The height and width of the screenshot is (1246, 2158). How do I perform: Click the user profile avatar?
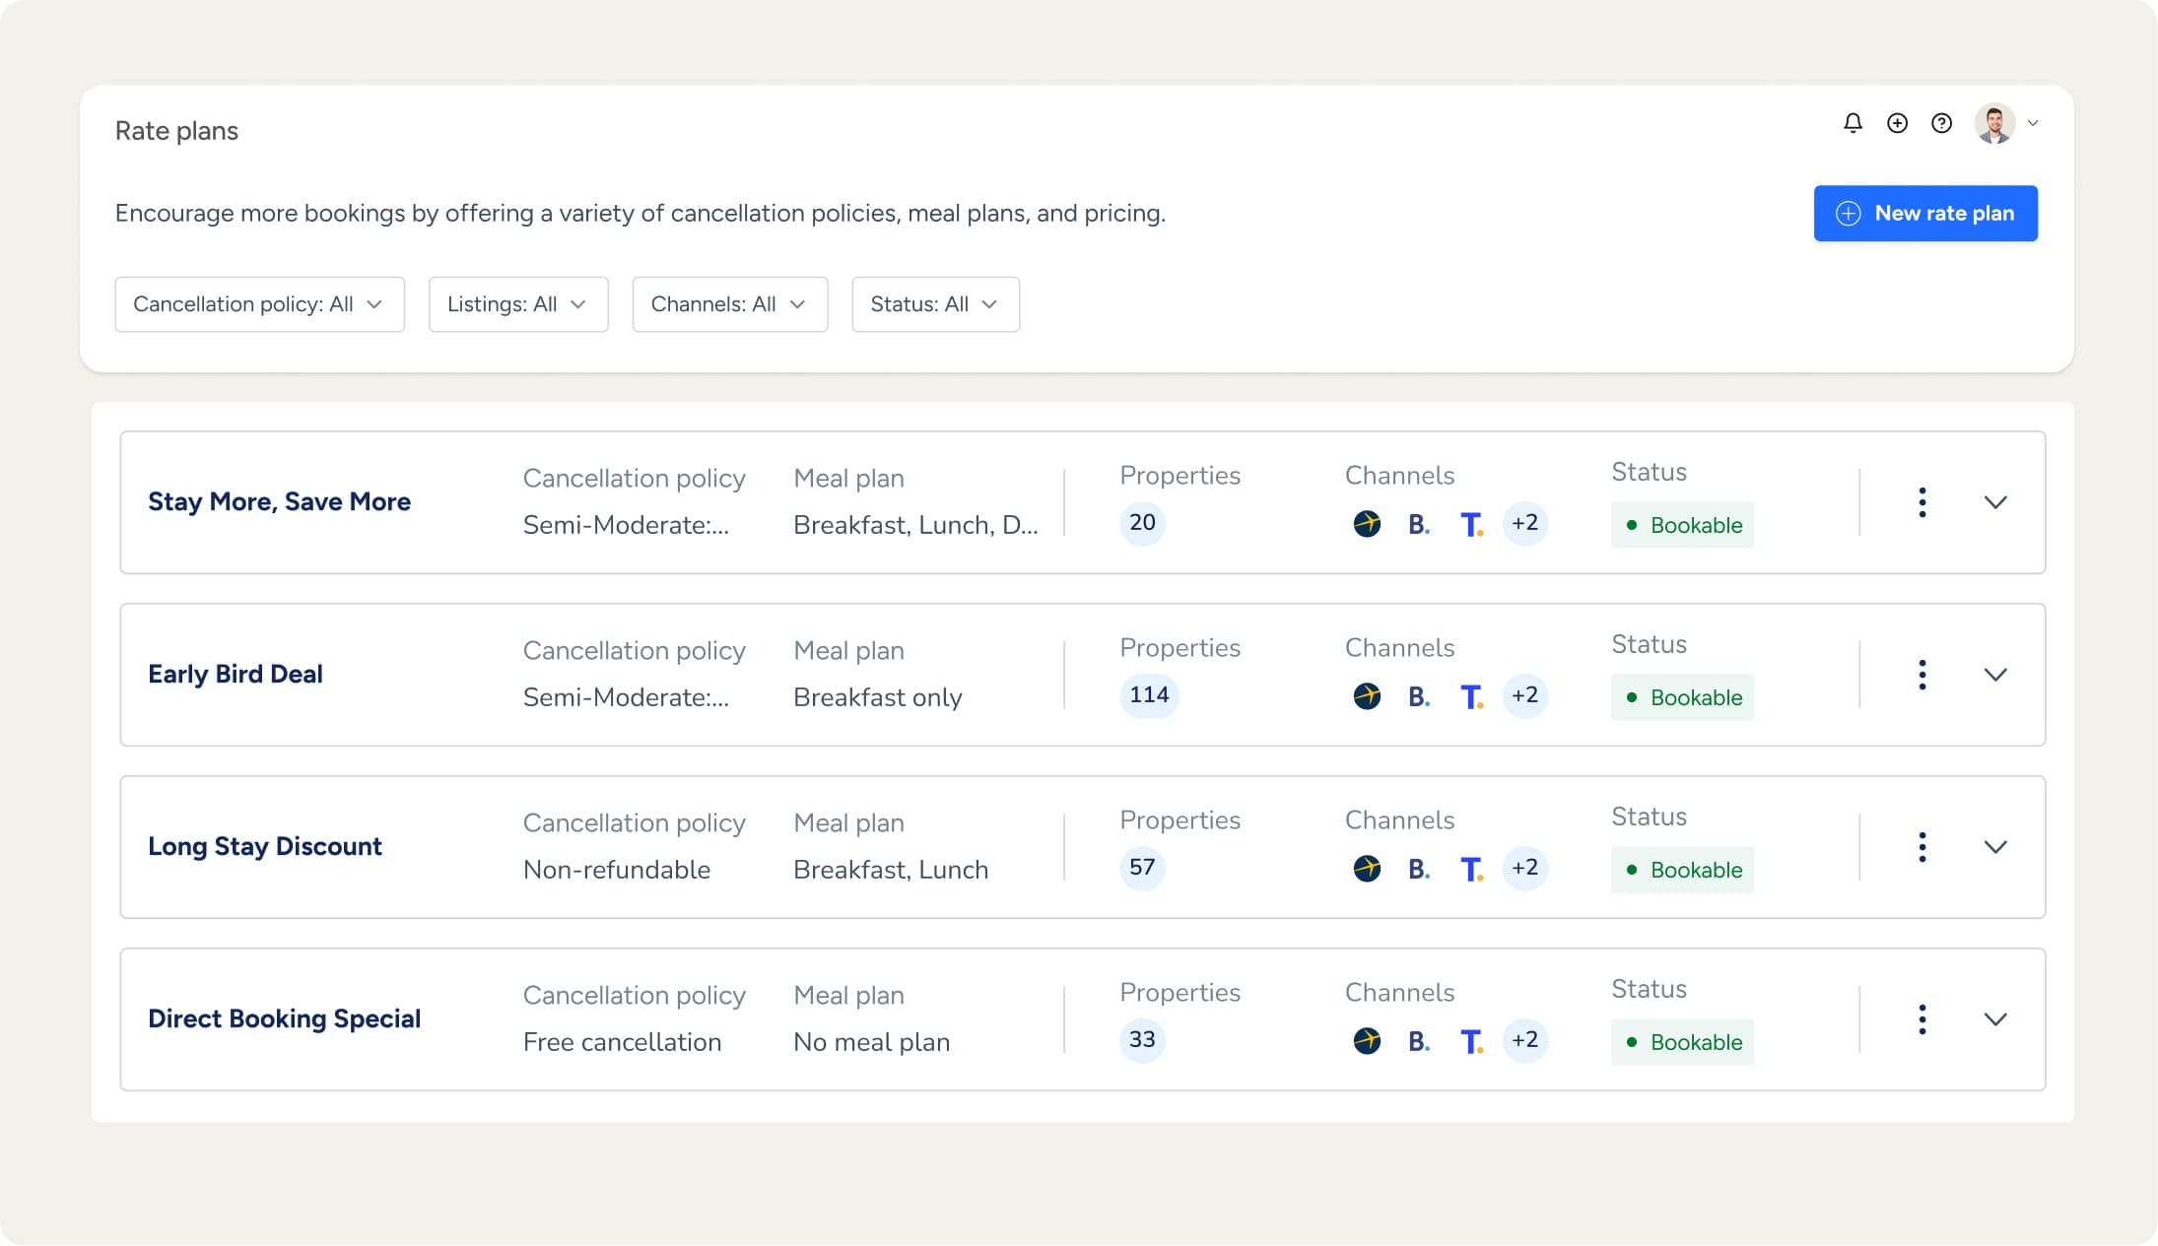[x=1994, y=124]
